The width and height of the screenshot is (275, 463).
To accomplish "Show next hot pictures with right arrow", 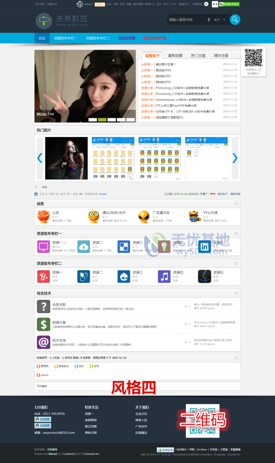I will click(235, 158).
